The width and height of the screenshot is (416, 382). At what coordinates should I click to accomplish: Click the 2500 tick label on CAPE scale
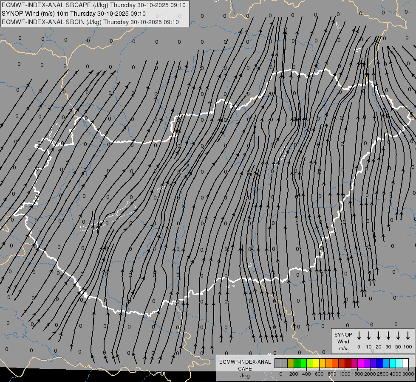pos(383,374)
